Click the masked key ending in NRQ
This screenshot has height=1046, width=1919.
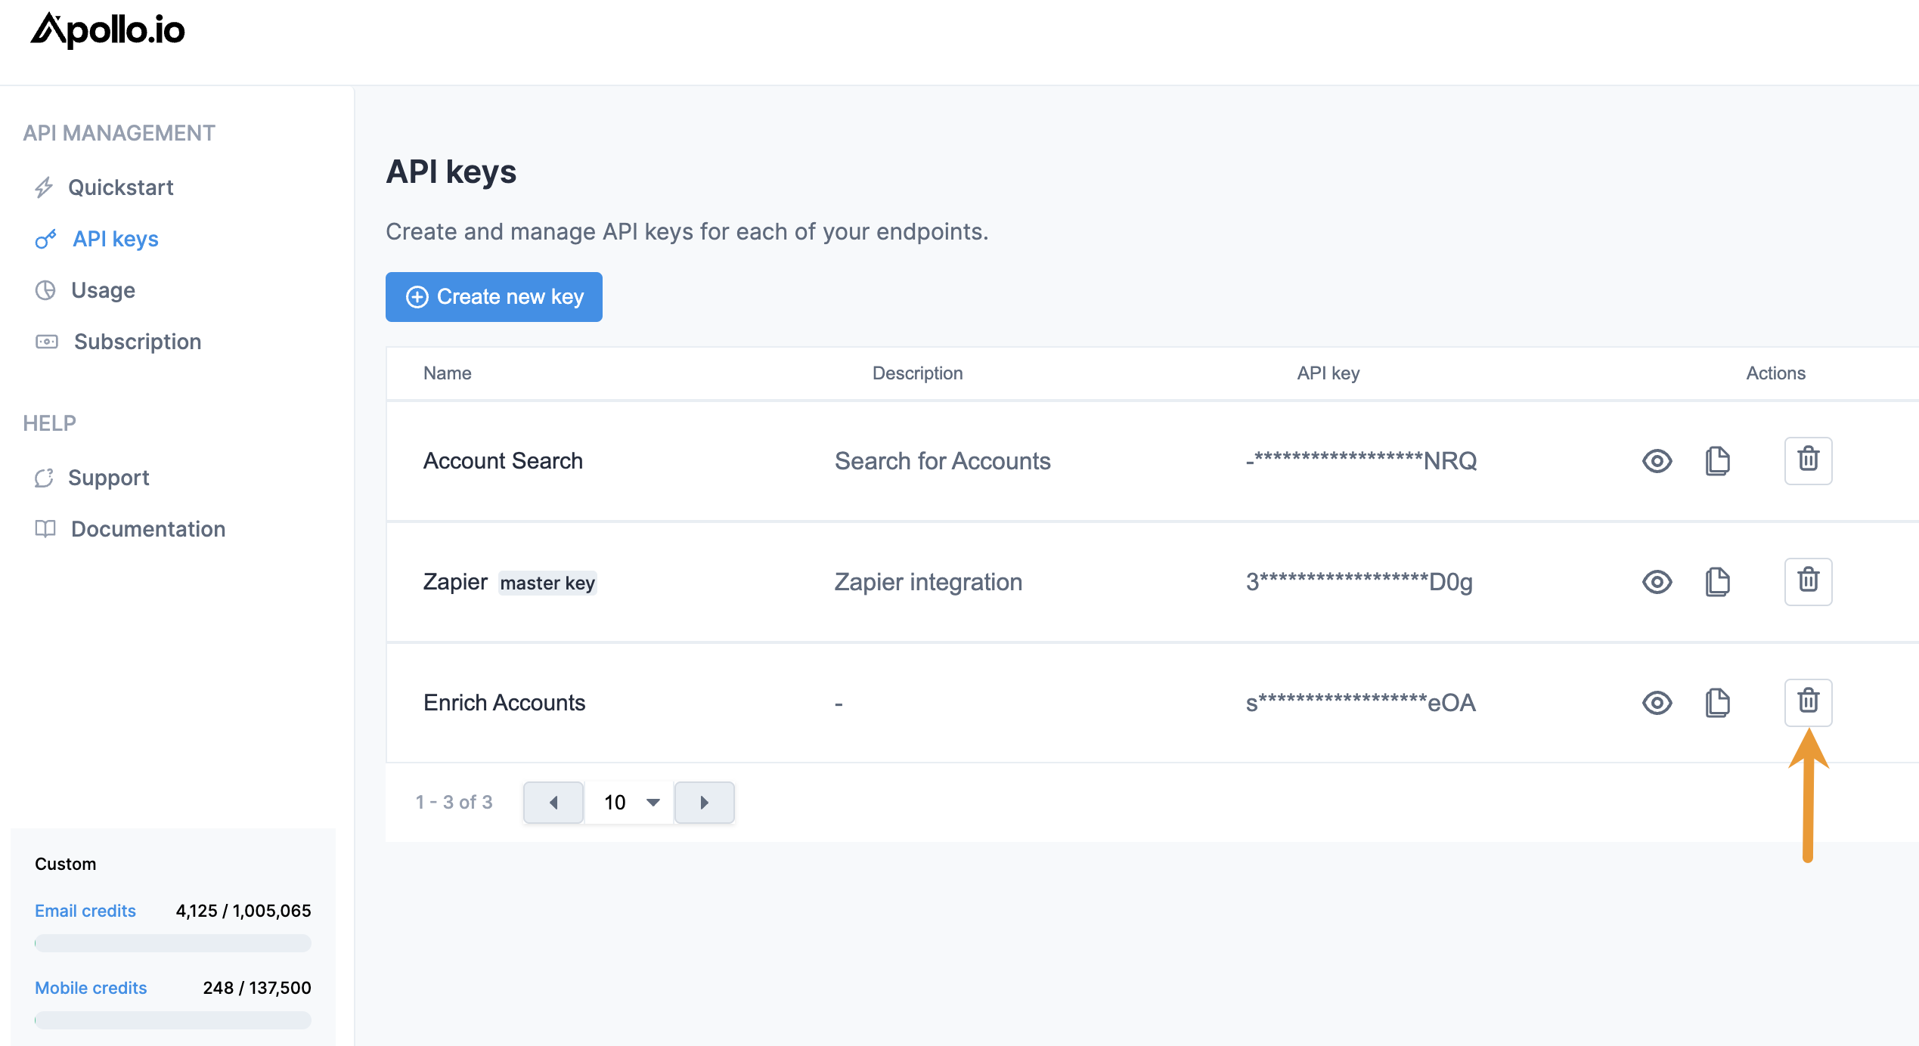1362,461
